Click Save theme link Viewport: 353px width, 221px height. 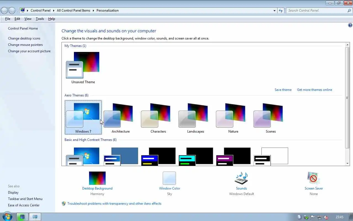[283, 90]
